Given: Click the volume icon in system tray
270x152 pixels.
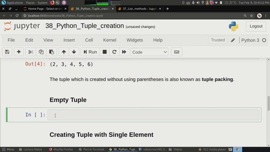Looking at the screenshot, I should 198,3.
